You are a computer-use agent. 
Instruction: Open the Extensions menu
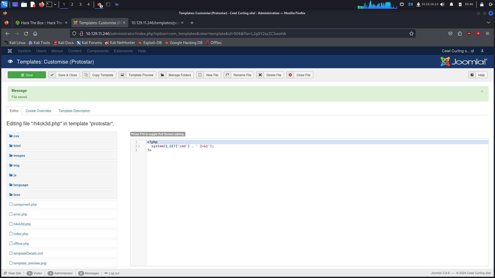tap(123, 51)
